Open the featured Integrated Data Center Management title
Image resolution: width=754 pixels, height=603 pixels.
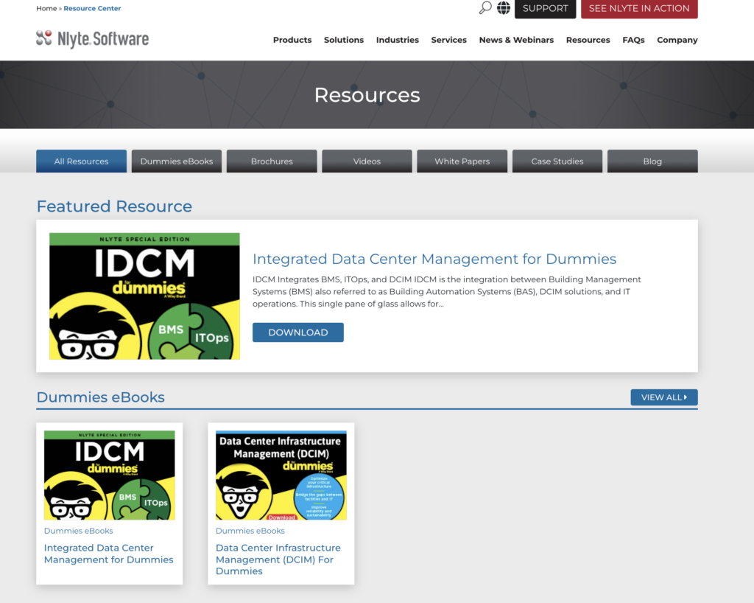point(434,259)
